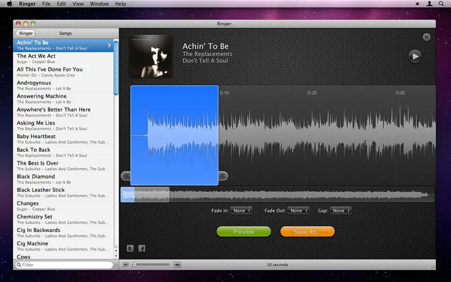Select song Black Leather Stick
Viewport: 451px width, 282px height.
tap(63, 192)
